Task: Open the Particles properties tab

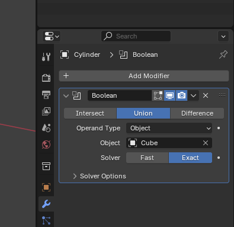Action: coord(46,220)
